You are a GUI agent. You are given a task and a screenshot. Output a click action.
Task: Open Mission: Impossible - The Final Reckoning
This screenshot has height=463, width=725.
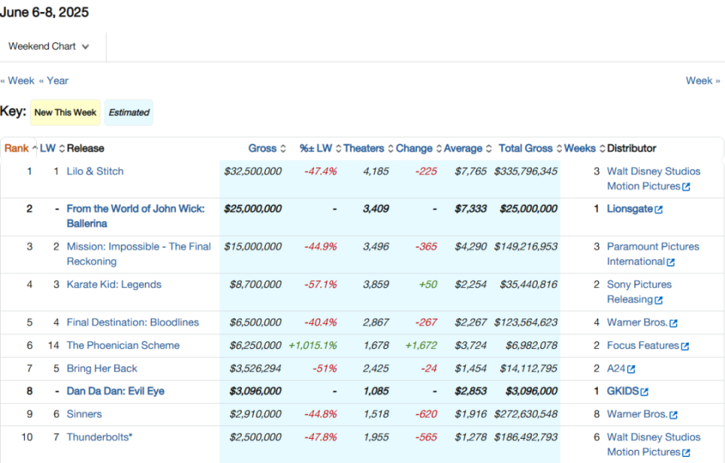(x=139, y=254)
